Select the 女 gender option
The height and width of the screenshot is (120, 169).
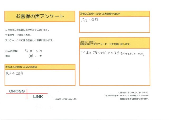pyautogui.click(x=41, y=56)
